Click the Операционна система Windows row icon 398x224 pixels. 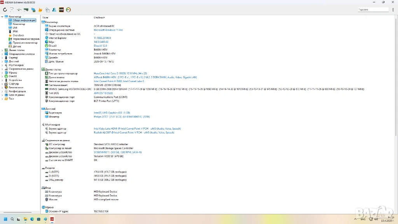(47, 30)
